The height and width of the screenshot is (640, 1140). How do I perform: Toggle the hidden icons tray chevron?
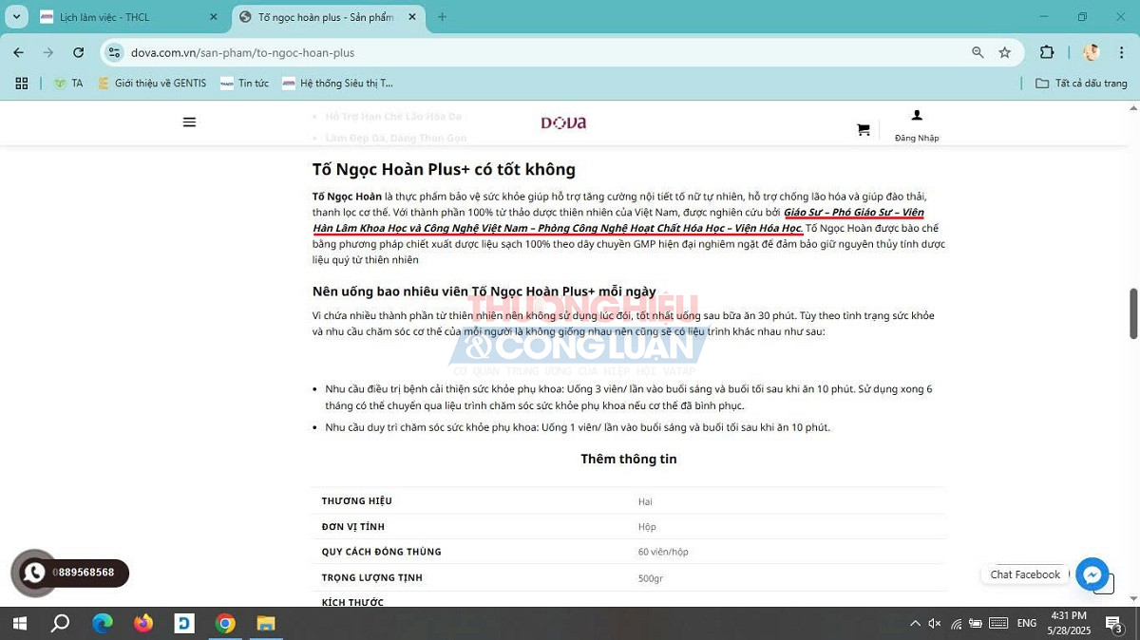click(x=914, y=624)
